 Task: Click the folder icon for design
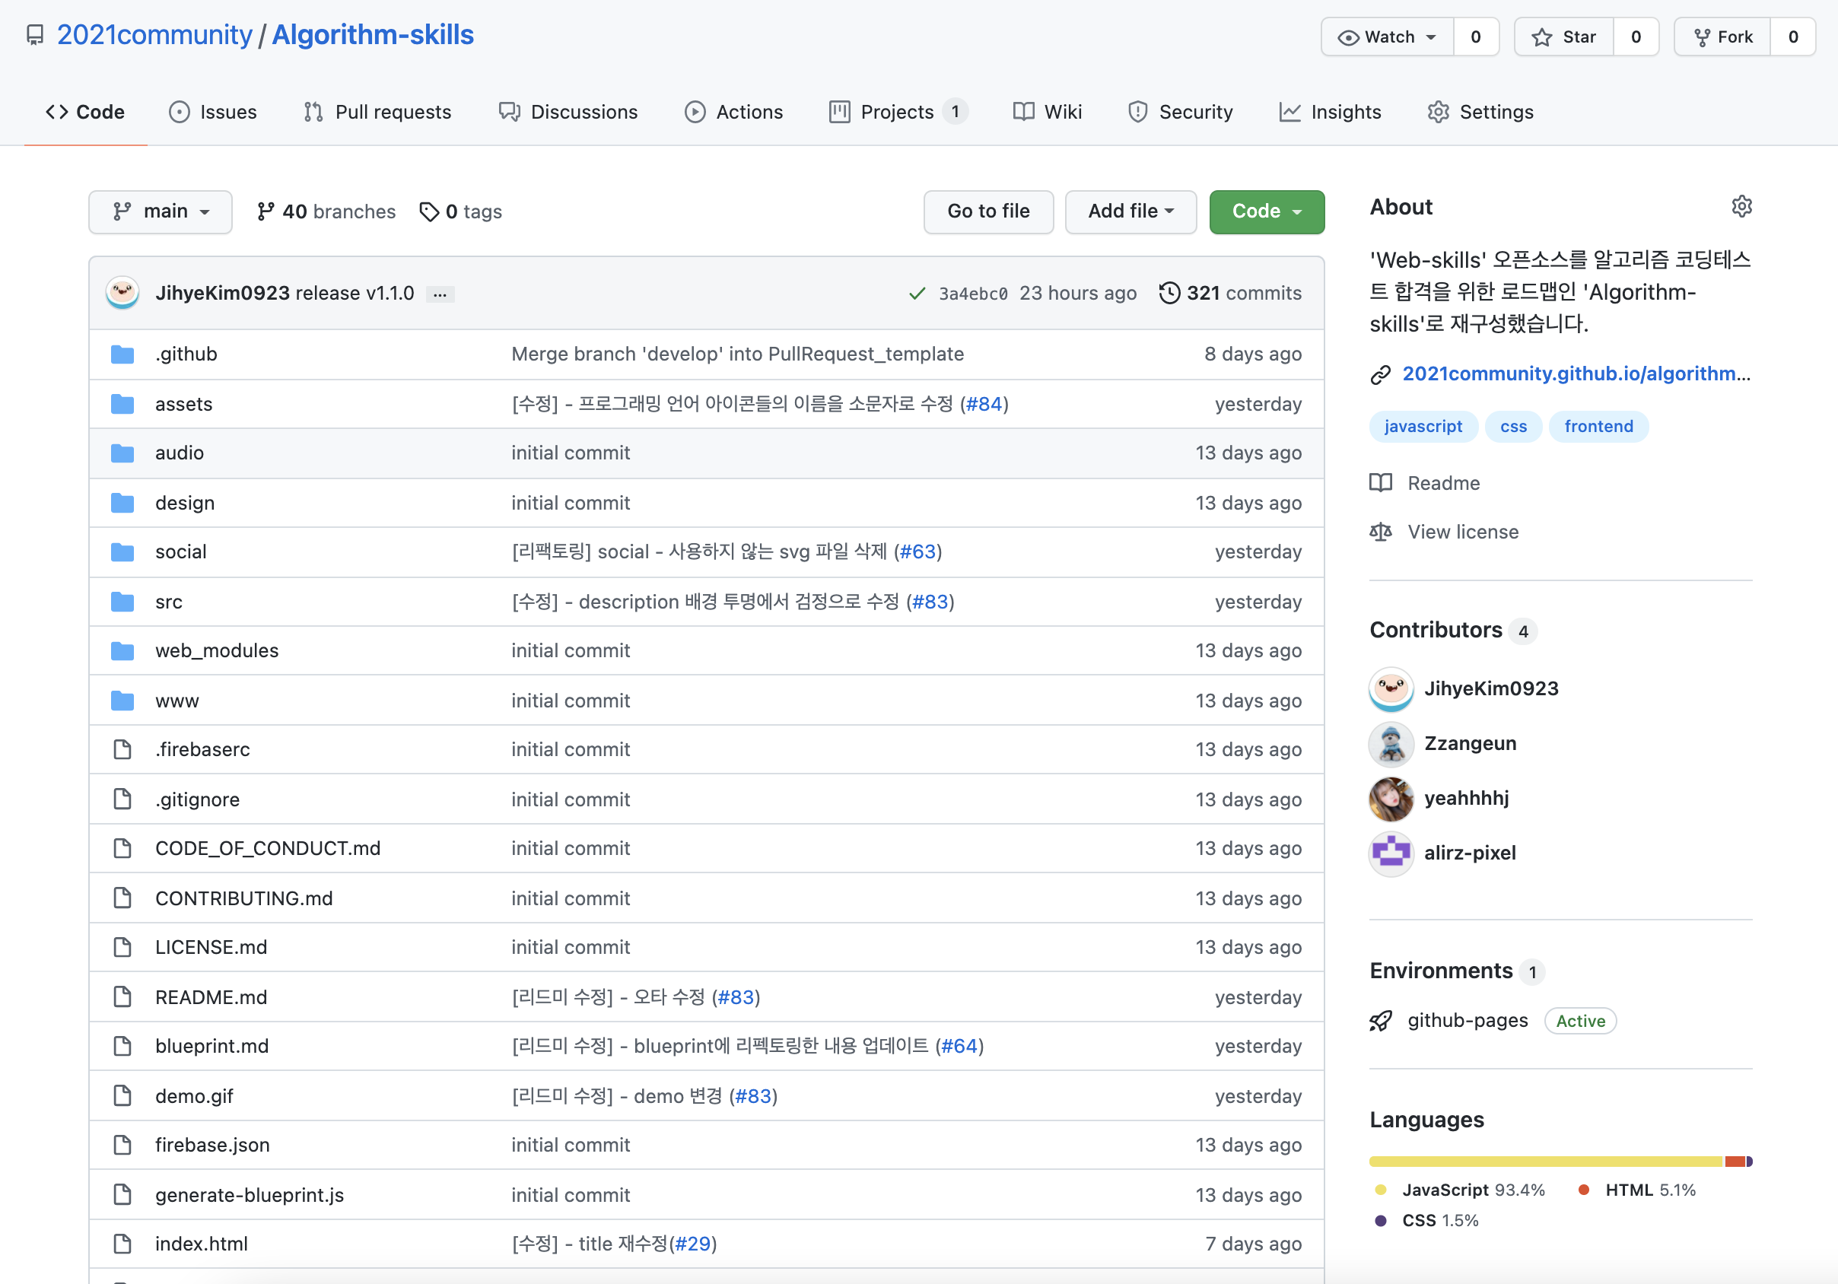click(122, 503)
